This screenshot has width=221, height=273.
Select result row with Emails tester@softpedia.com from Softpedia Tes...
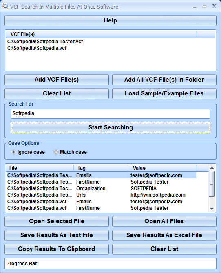click(x=101, y=175)
